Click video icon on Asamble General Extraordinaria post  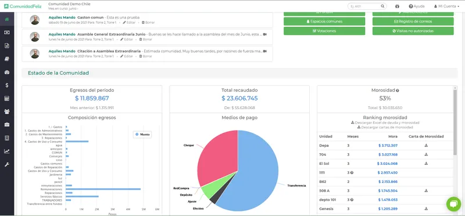click(265, 34)
